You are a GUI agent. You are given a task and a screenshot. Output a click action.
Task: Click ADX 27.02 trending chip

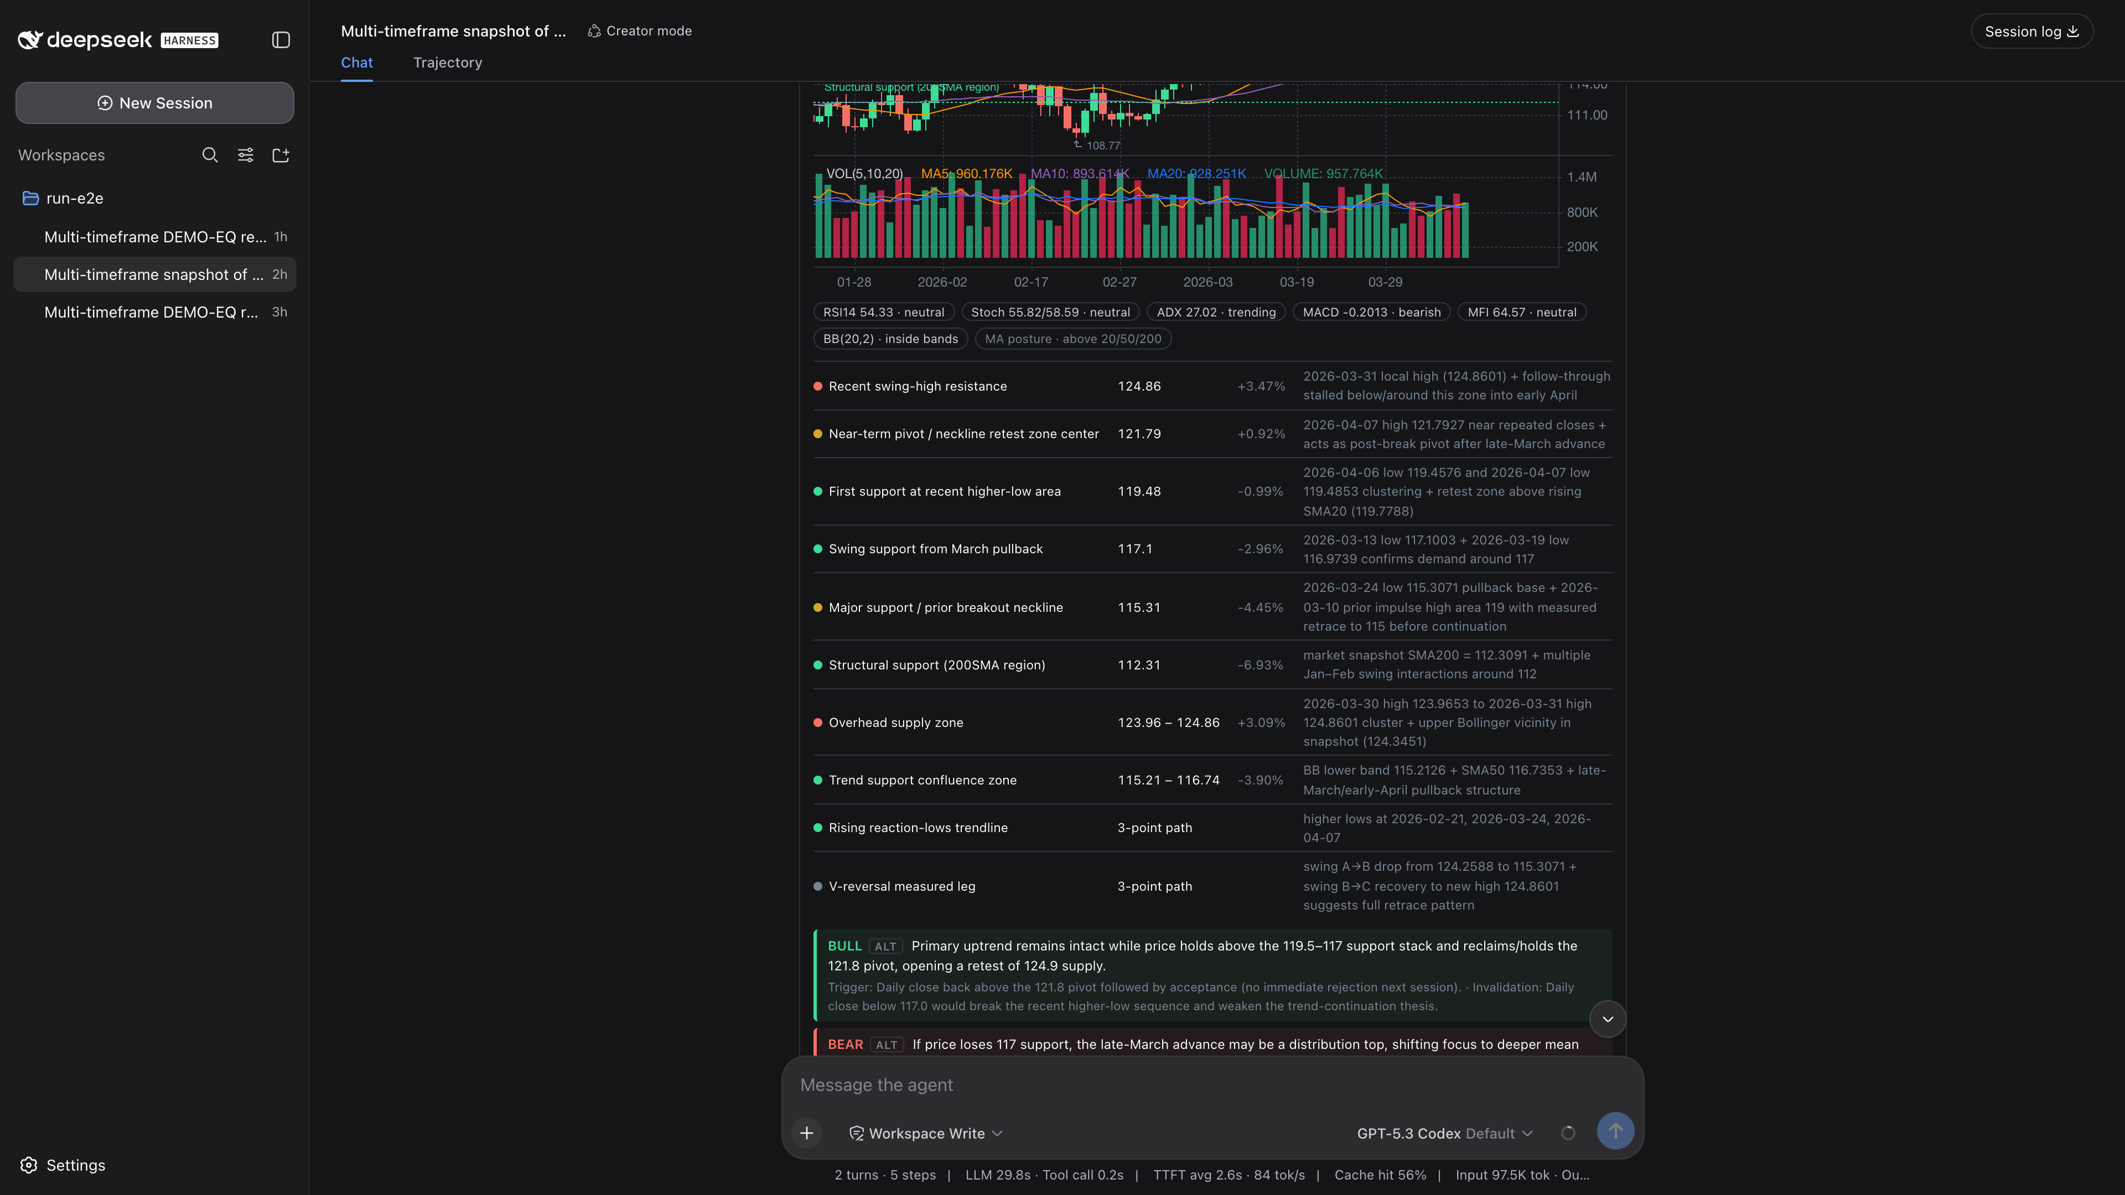click(1216, 311)
